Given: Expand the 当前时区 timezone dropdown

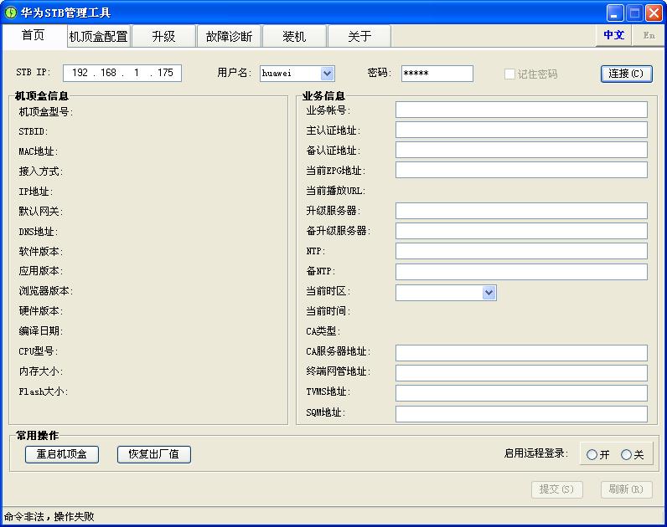Looking at the screenshot, I should 489,292.
